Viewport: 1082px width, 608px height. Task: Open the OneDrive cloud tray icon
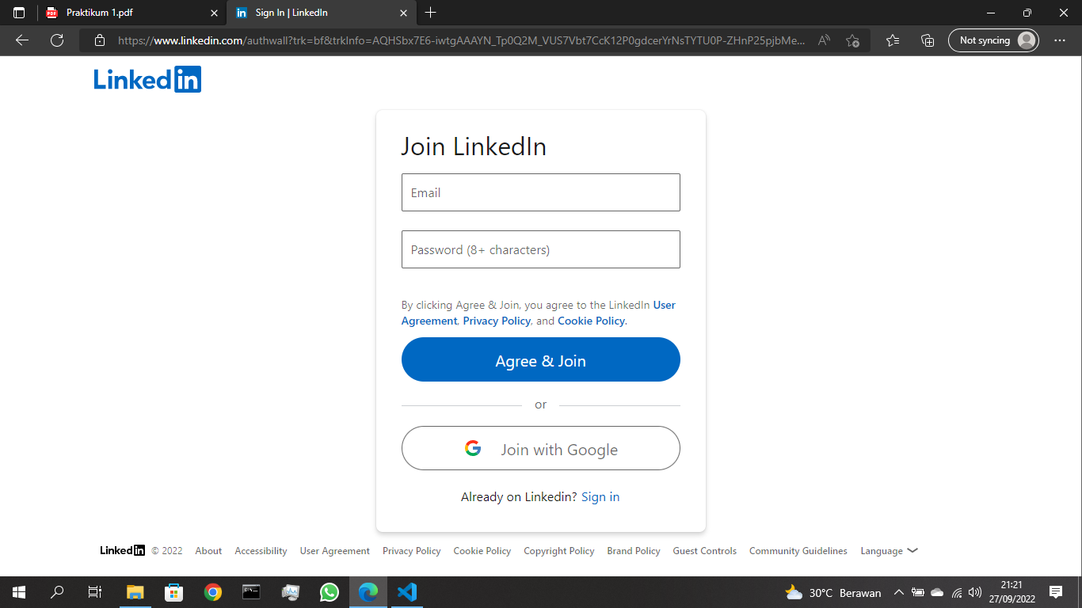coord(937,592)
